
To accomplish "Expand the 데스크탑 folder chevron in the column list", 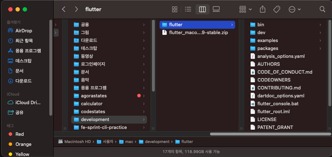I will click(x=144, y=49).
